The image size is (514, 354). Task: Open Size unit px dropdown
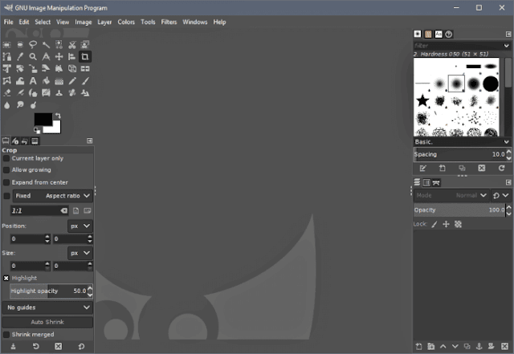[x=80, y=253]
